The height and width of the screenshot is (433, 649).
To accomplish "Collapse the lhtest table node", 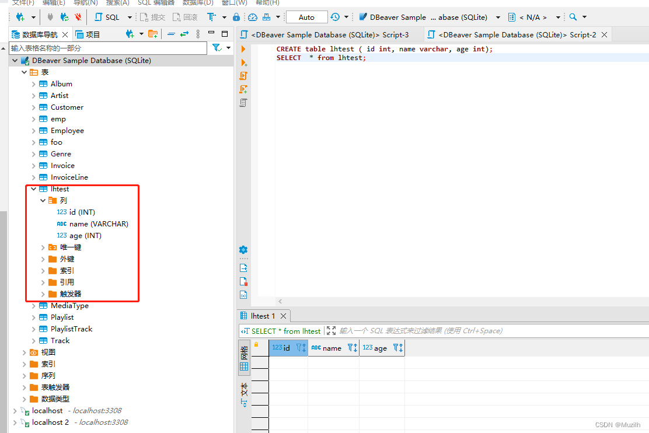I will click(x=33, y=188).
